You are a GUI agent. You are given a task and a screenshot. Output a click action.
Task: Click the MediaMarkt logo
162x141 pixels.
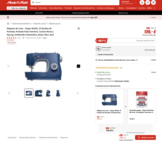click(17, 2)
